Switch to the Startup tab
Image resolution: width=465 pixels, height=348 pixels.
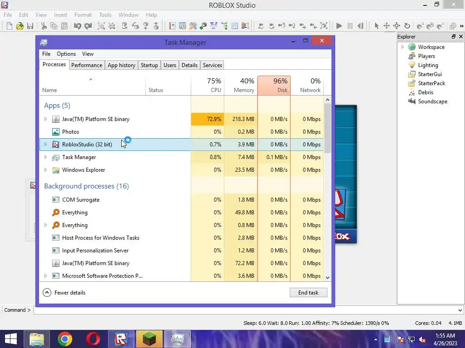(x=149, y=65)
